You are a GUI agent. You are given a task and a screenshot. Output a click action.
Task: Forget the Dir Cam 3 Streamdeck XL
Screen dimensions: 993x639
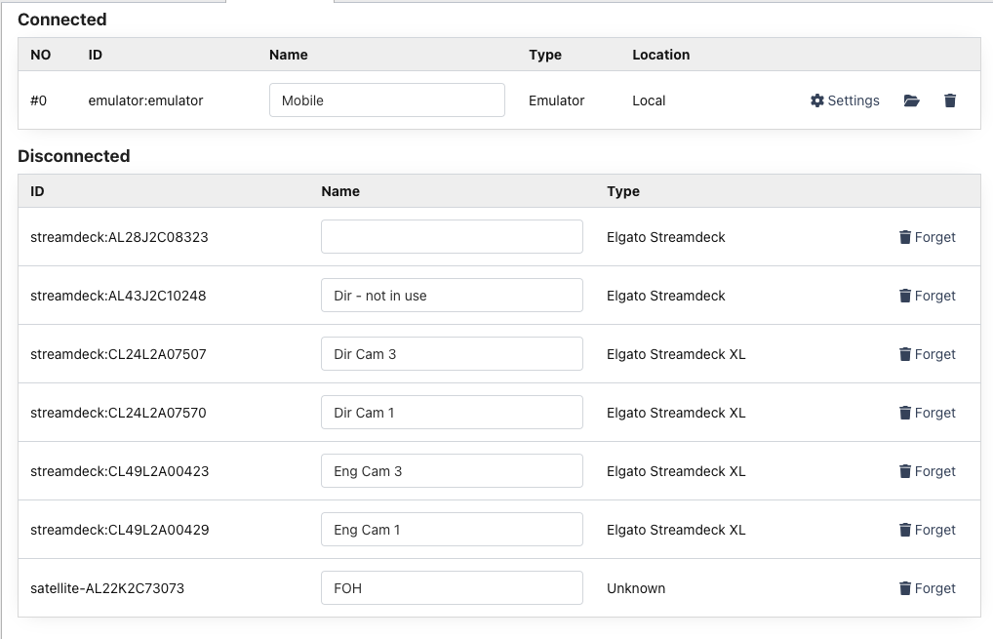(927, 354)
